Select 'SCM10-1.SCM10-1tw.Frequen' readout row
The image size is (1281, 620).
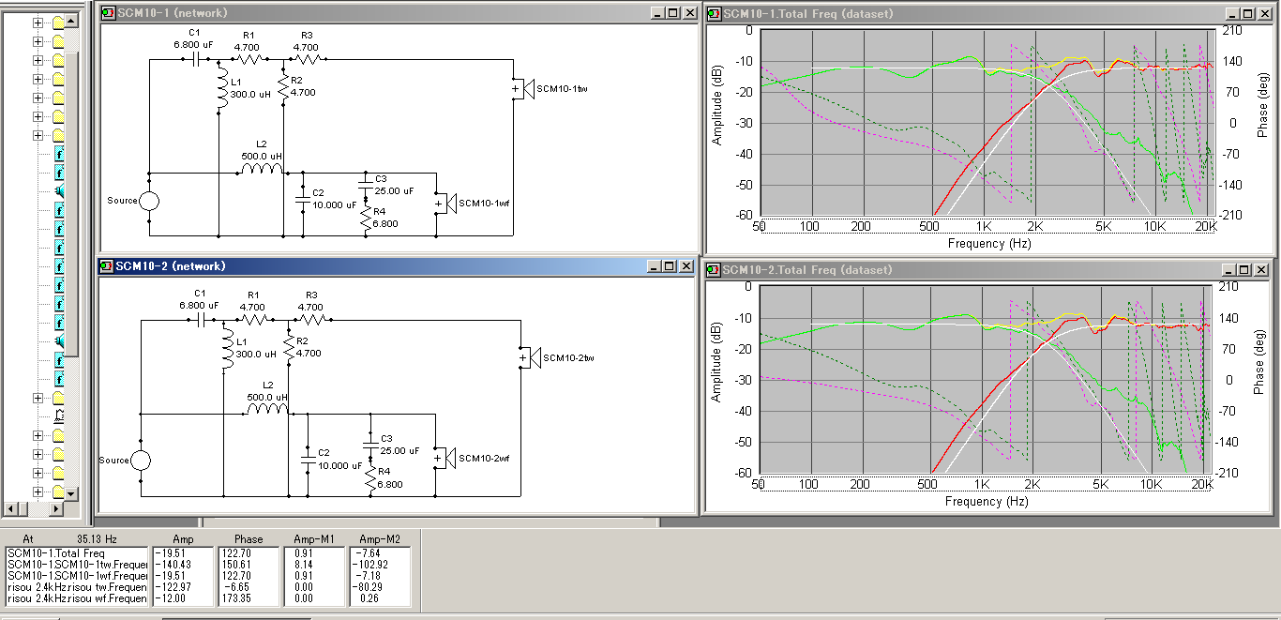tap(77, 565)
